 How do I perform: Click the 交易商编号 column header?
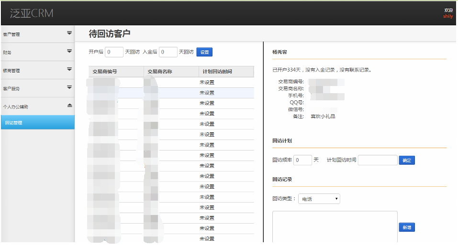pos(116,72)
